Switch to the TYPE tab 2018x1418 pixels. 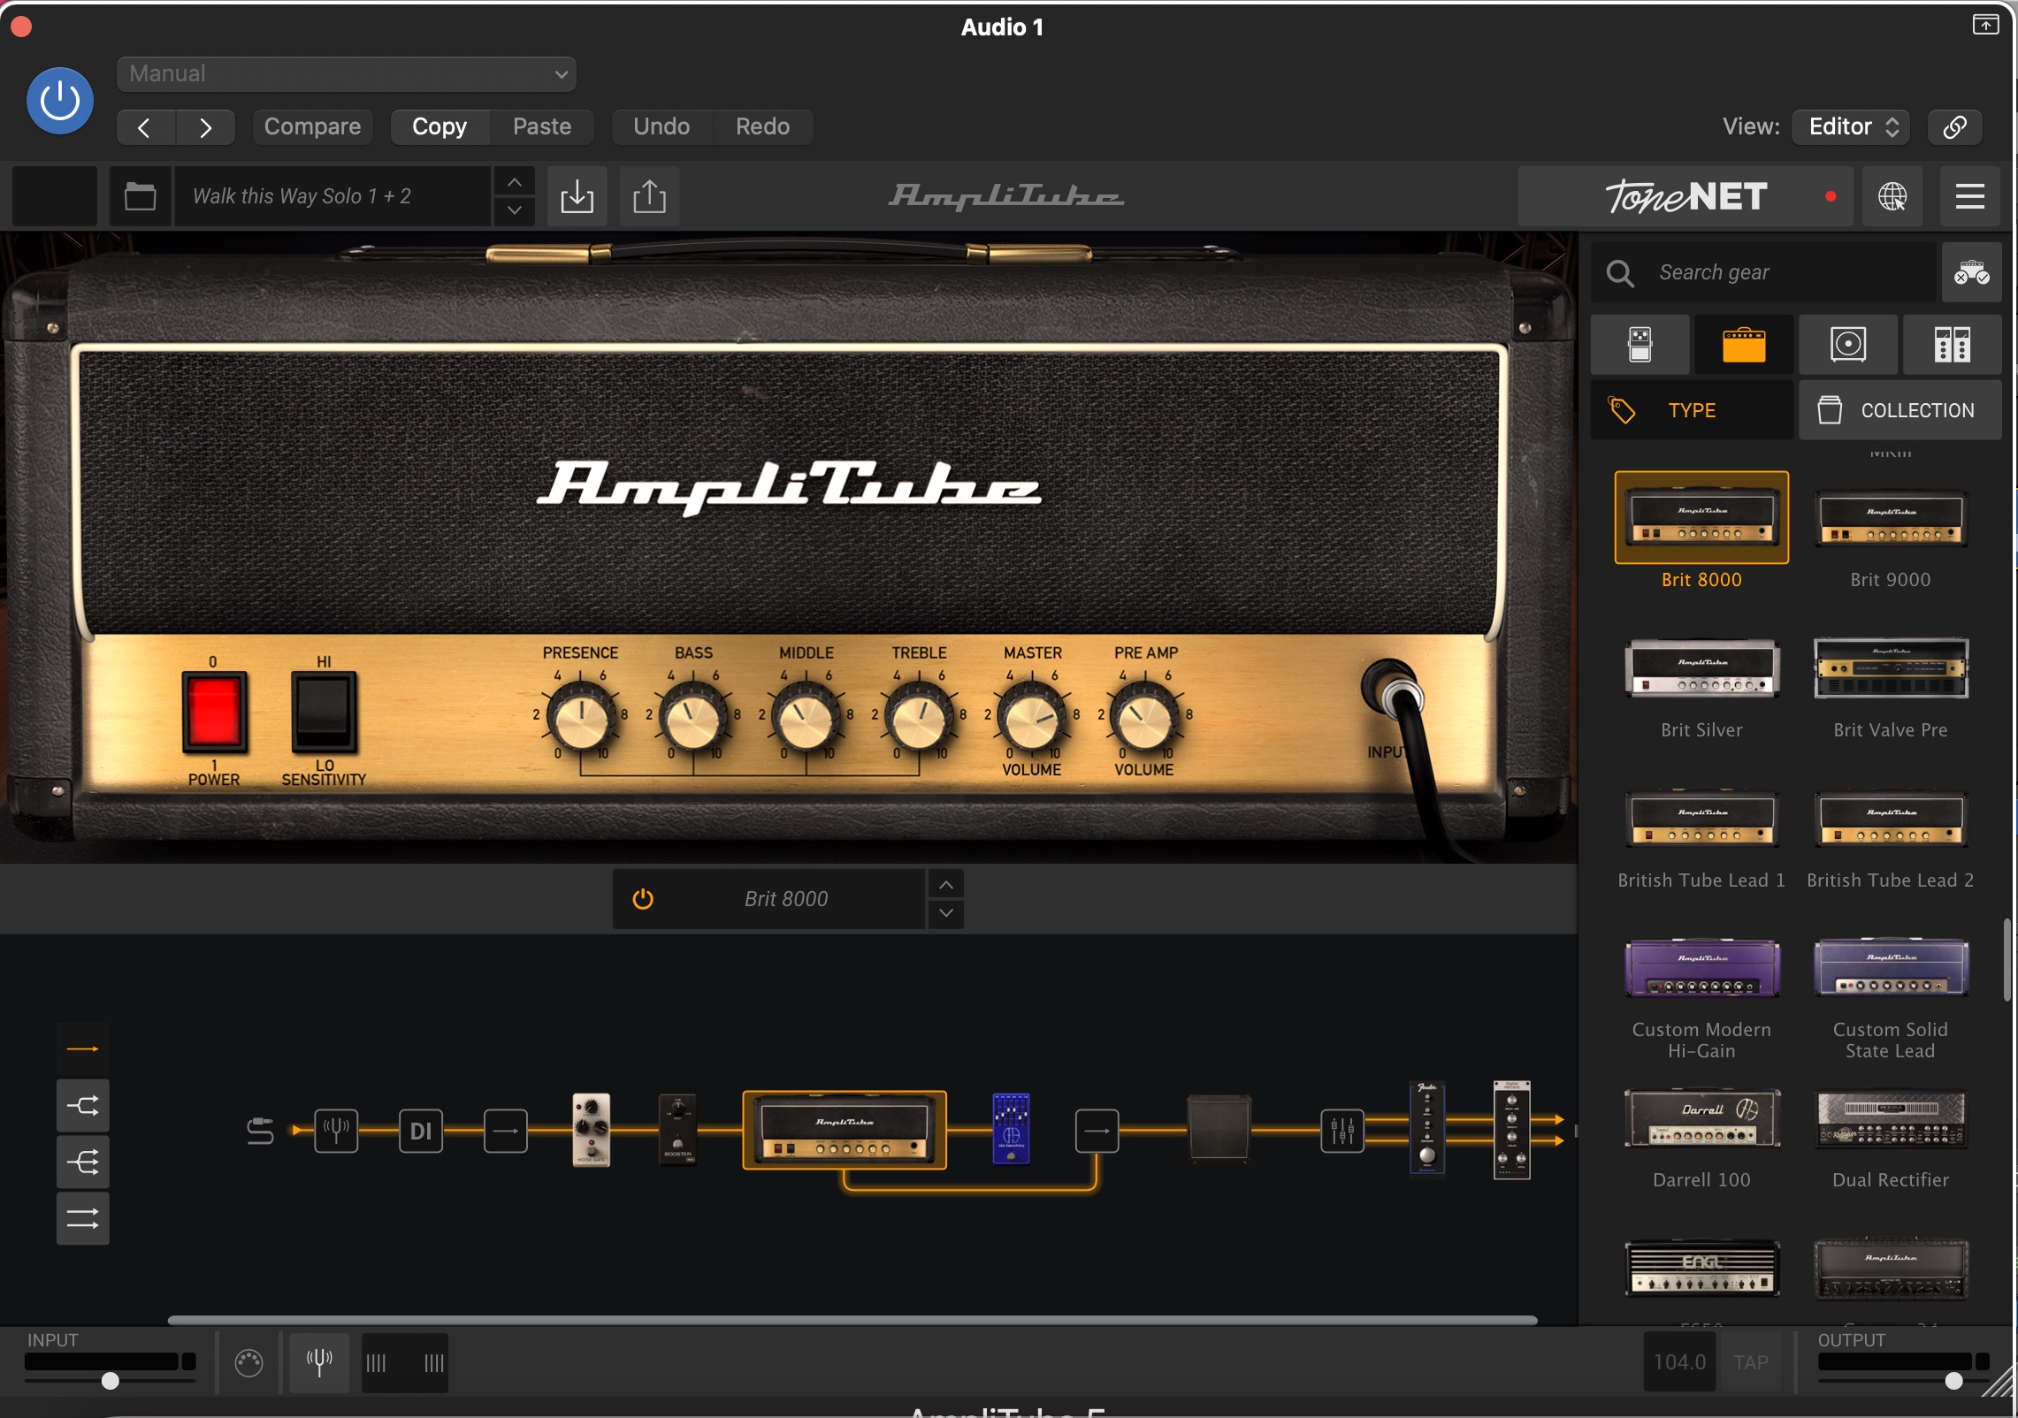click(x=1692, y=410)
